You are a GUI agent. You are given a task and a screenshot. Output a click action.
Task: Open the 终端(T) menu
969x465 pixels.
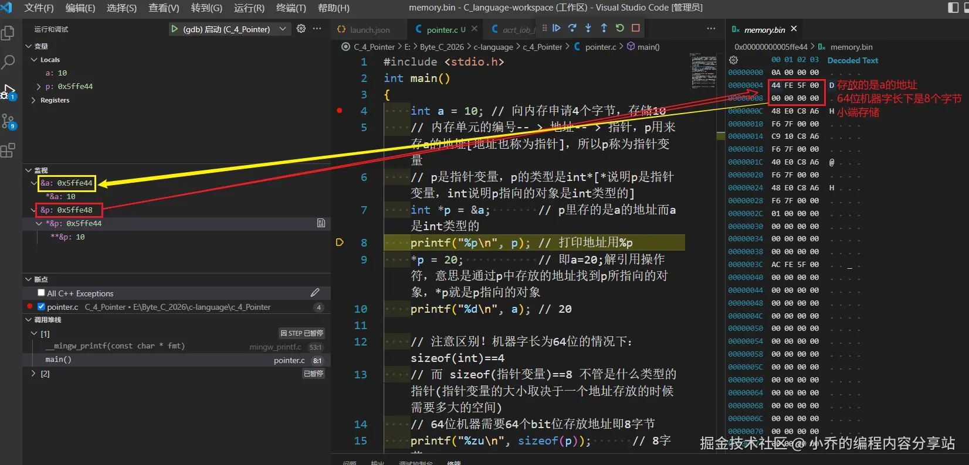click(x=291, y=8)
